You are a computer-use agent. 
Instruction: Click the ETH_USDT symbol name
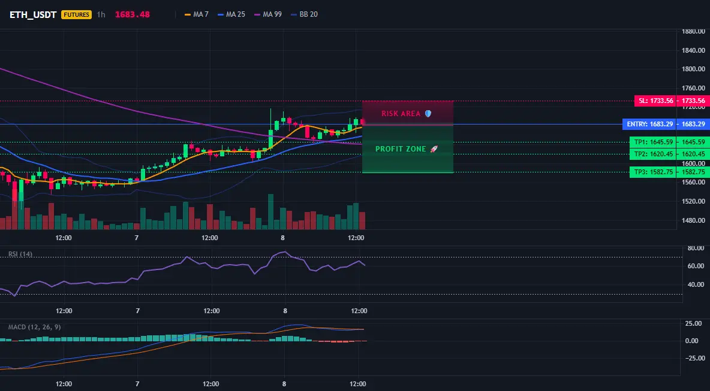click(x=33, y=14)
